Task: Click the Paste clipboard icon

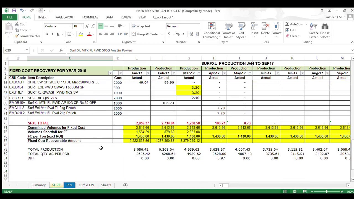Action: [8, 27]
